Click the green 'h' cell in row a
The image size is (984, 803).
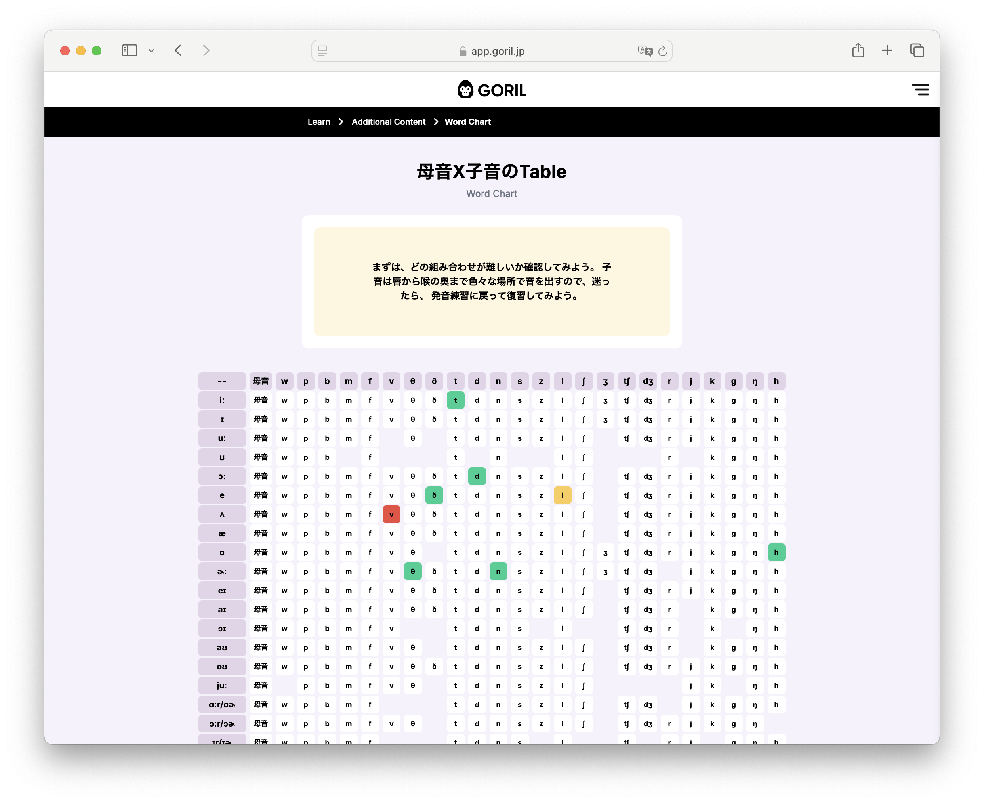click(x=776, y=551)
